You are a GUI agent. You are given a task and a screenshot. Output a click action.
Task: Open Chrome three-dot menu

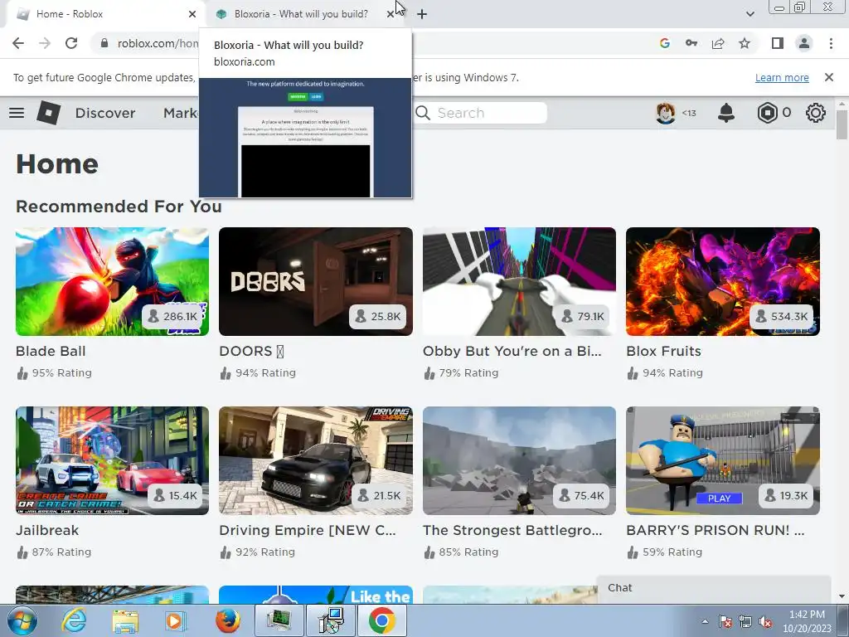pos(831,43)
